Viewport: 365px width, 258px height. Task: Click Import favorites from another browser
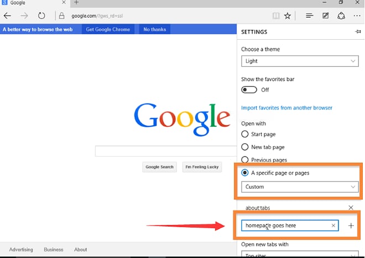pyautogui.click(x=286, y=108)
